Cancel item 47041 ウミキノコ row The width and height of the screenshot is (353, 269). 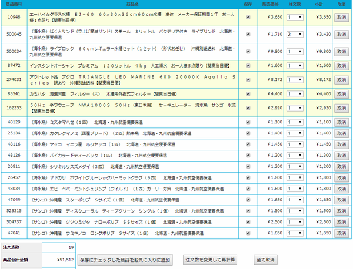341,233
